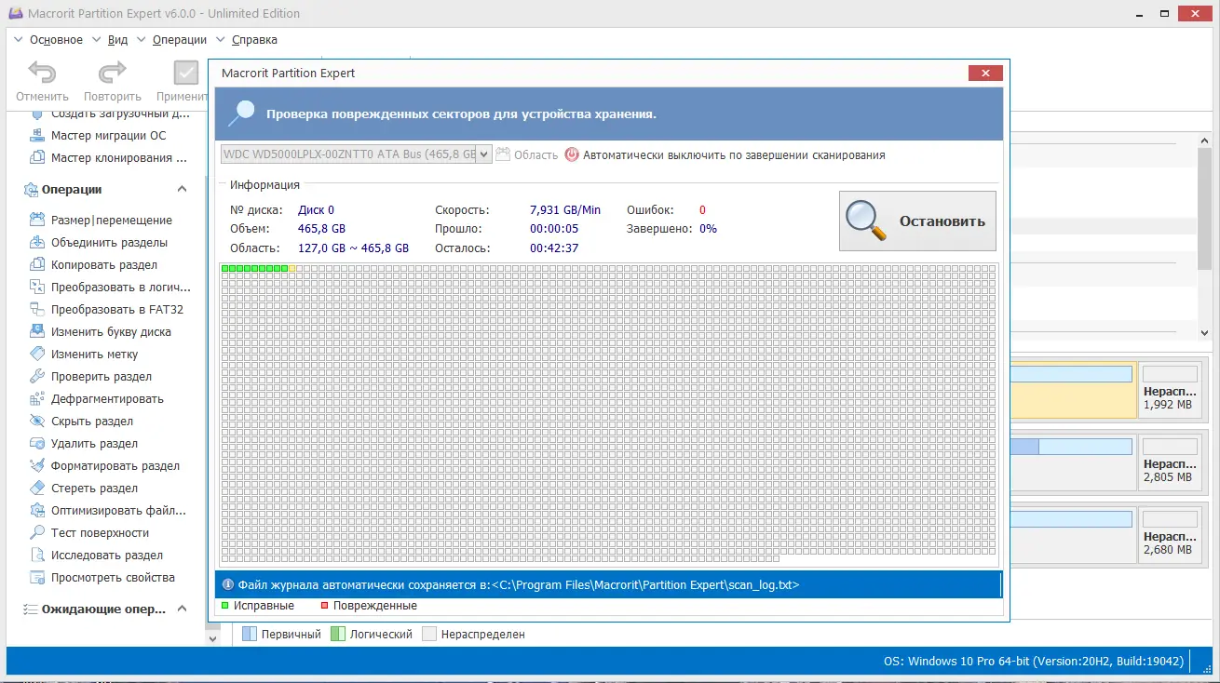Screen dimensions: 1220x683
Task: Select Дефрагментировать operation
Action: (97, 399)
